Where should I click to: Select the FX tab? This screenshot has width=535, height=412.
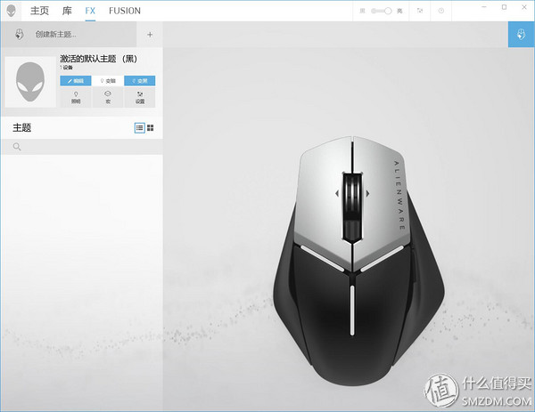point(90,11)
